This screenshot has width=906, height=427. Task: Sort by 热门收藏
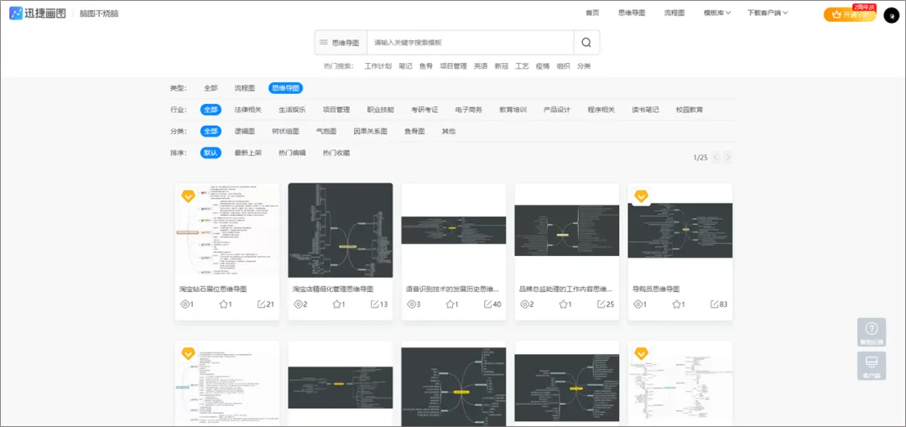click(x=336, y=154)
